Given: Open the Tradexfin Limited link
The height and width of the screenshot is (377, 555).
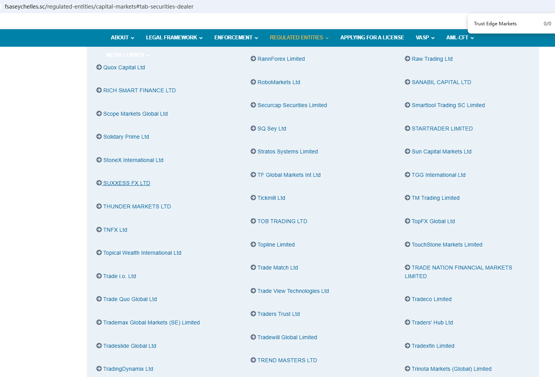Looking at the screenshot, I should [x=433, y=346].
